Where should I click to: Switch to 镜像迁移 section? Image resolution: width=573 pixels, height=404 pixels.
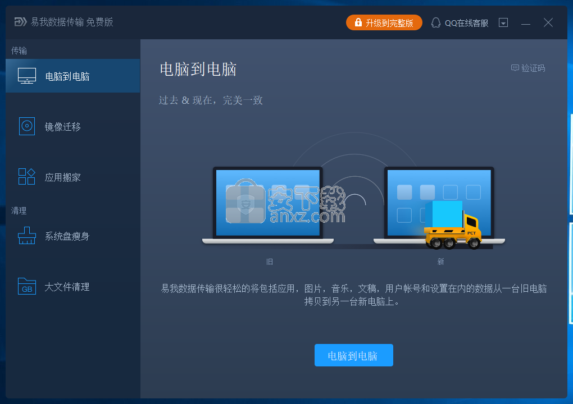[72, 126]
